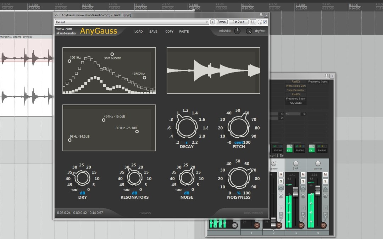Click LOAD in AnyGauss header
The width and height of the screenshot is (383, 239).
[139, 32]
